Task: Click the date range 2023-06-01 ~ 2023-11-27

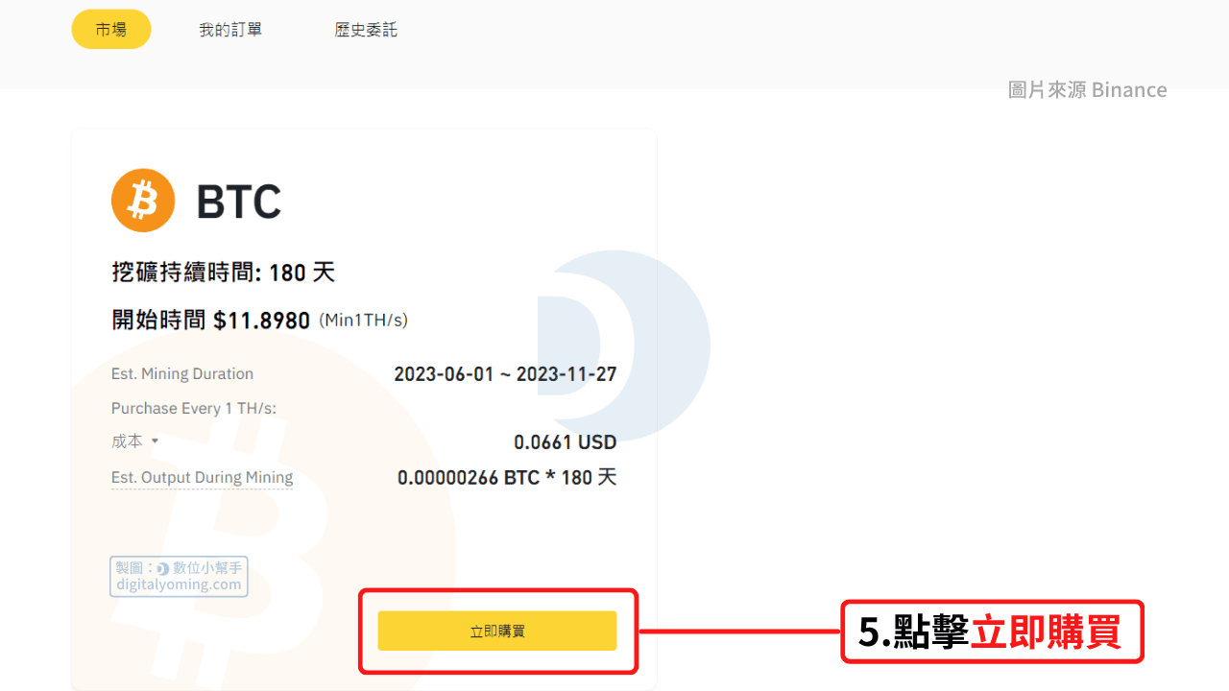Action: tap(505, 374)
